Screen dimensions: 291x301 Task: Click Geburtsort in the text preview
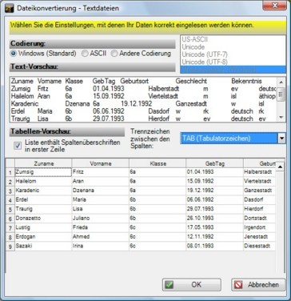pyautogui.click(x=134, y=82)
